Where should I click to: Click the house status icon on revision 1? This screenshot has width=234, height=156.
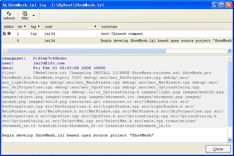5,34
